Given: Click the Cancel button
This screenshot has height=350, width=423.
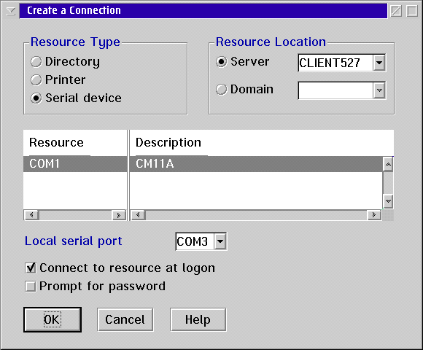Looking at the screenshot, I should (125, 320).
